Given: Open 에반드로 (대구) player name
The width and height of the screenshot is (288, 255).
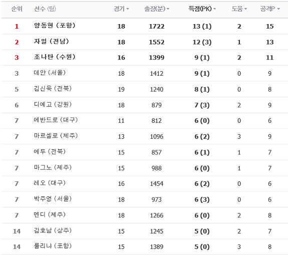Looking at the screenshot, I should (x=56, y=120).
